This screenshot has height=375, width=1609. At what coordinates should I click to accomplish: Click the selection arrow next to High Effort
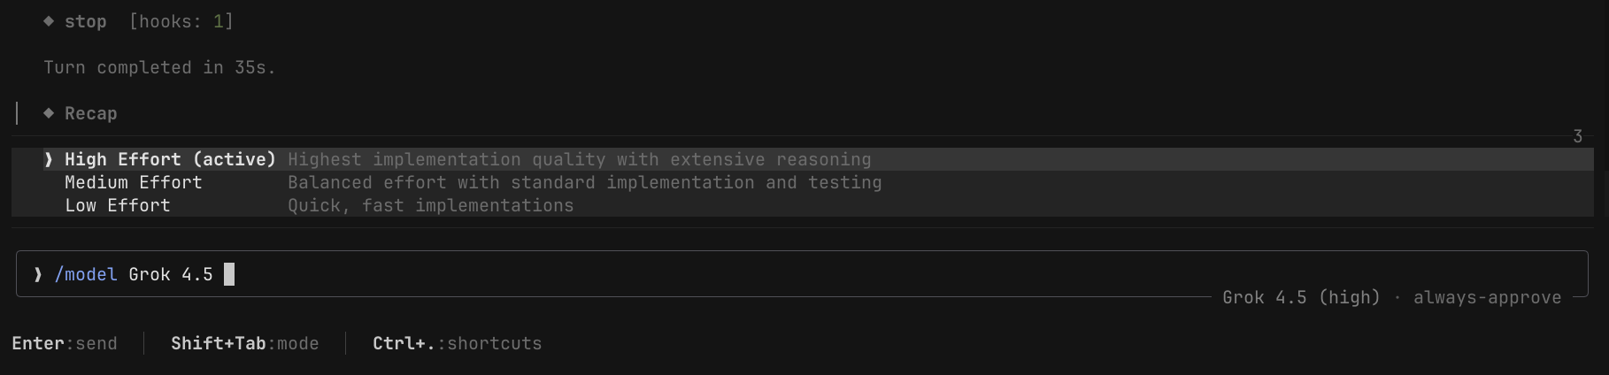point(49,159)
